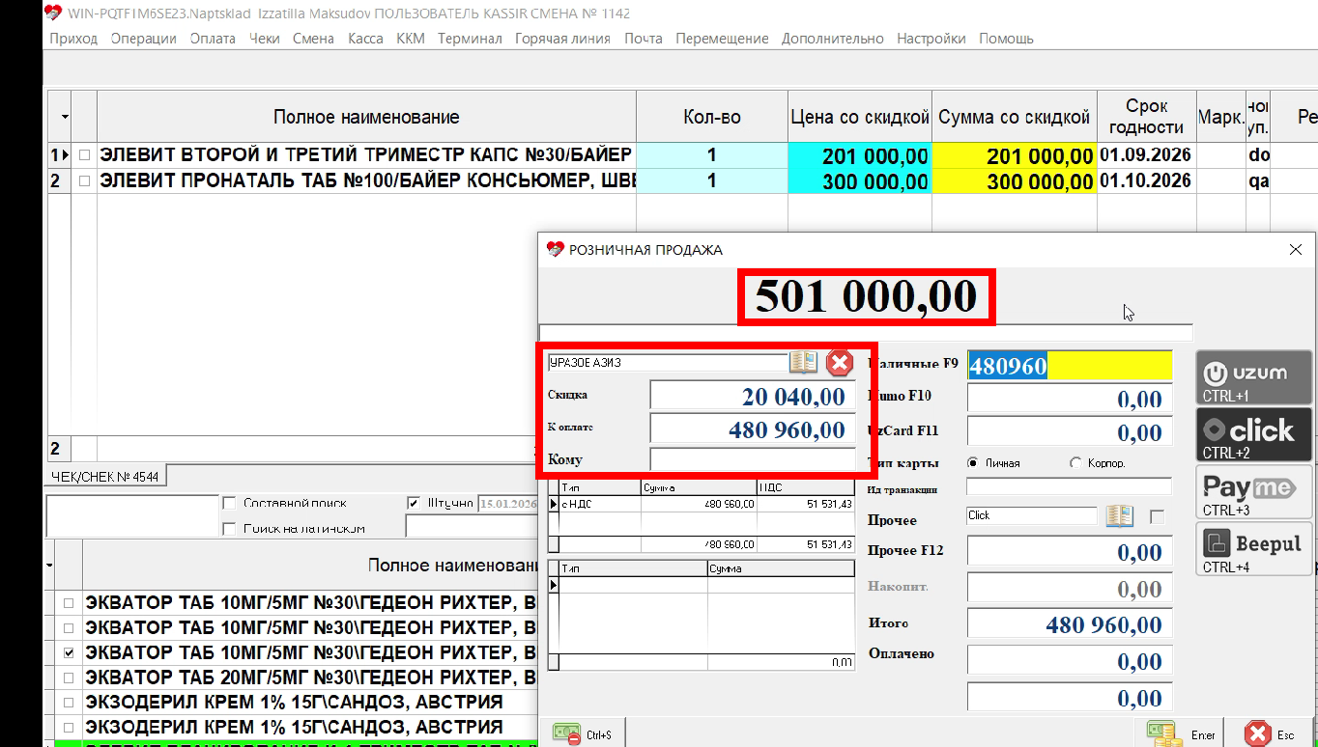Screen dimensions: 1318x747
Task: Click the Скидка field showing 20 040,00
Action: (x=753, y=396)
